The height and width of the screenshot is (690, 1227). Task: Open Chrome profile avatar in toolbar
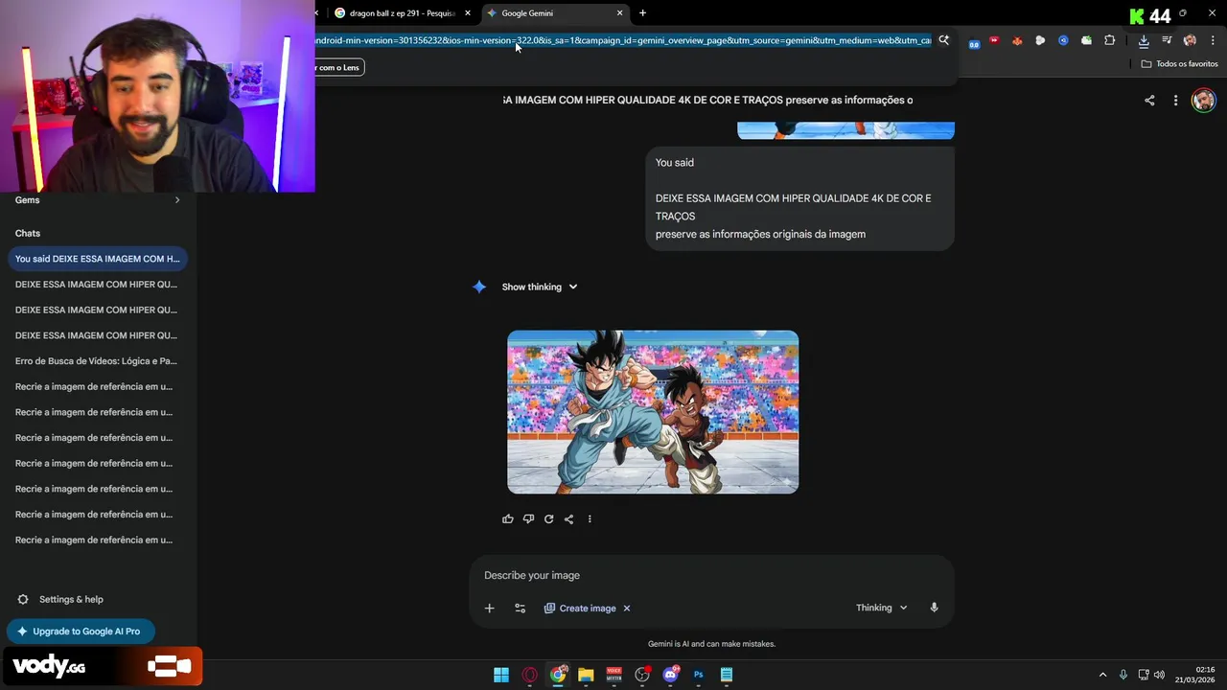(1190, 40)
